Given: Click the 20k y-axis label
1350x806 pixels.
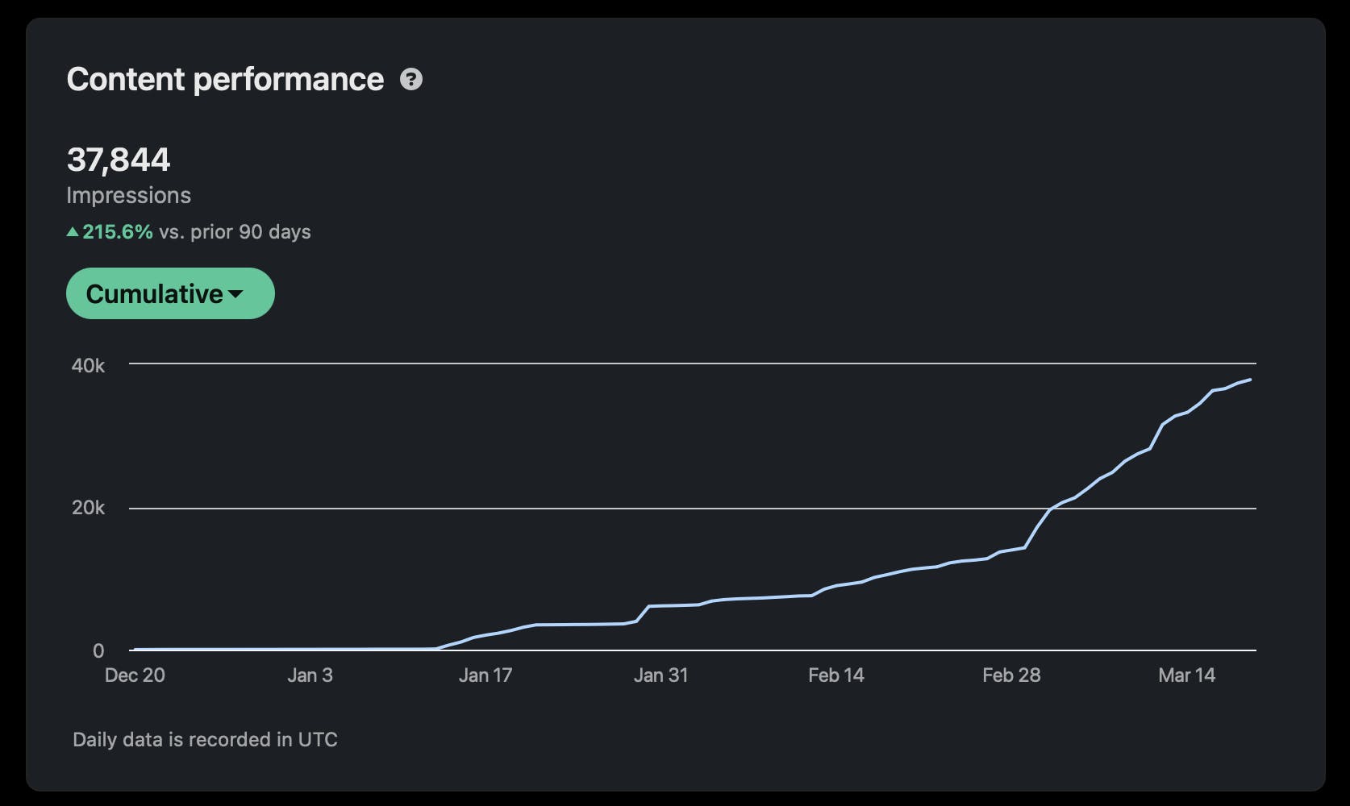Looking at the screenshot, I should pyautogui.click(x=88, y=508).
